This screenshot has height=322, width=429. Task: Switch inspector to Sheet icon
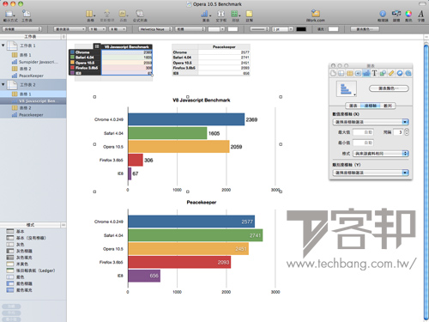point(341,73)
